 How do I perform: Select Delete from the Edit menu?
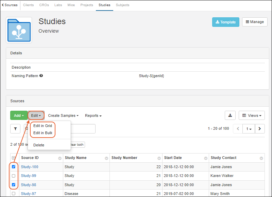click(x=39, y=145)
